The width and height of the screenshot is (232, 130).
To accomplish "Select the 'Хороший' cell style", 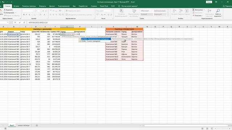I will point(160,14).
